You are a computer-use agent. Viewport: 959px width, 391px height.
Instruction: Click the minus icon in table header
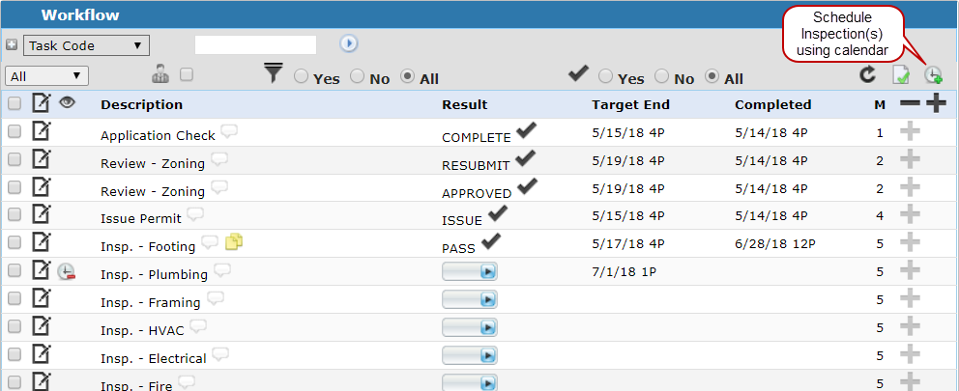910,104
